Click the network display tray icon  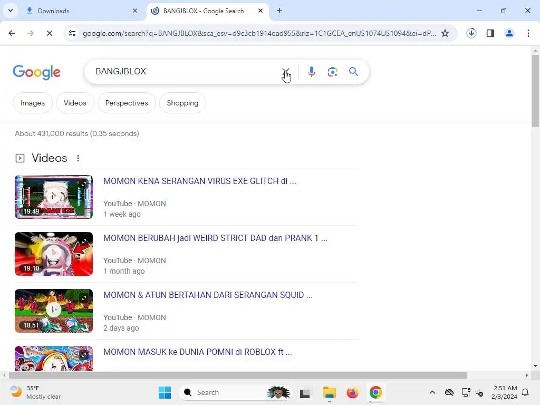(x=466, y=392)
